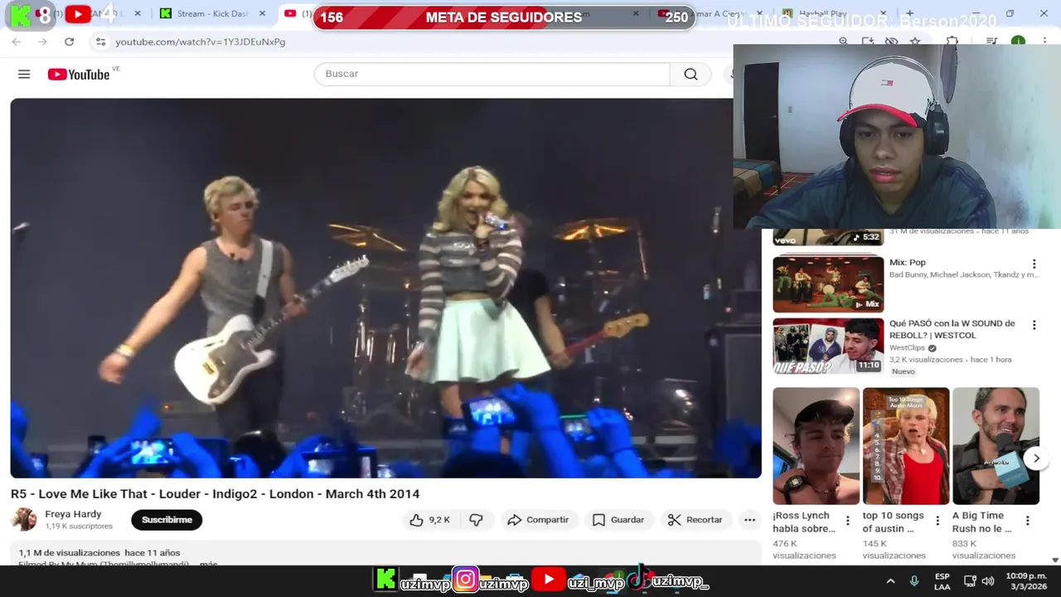The image size is (1061, 597).
Task: Open a new browser tab
Action: pyautogui.click(x=909, y=14)
